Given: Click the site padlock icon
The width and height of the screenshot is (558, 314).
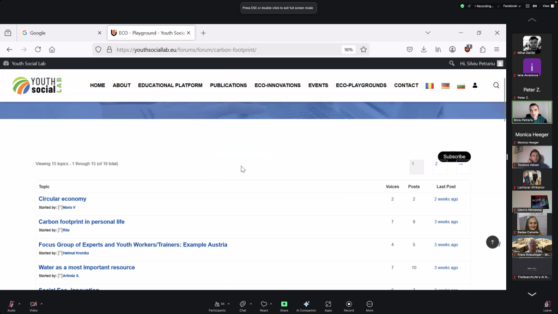Looking at the screenshot, I should pyautogui.click(x=109, y=50).
